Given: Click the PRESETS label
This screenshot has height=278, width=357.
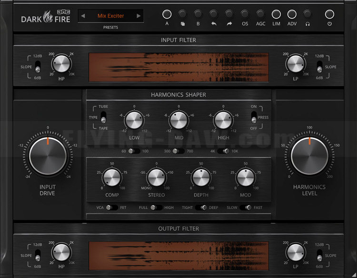Looking at the screenshot, I should 110,27.
